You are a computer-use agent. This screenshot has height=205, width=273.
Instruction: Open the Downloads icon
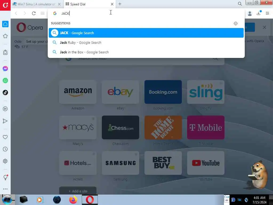(259, 13)
